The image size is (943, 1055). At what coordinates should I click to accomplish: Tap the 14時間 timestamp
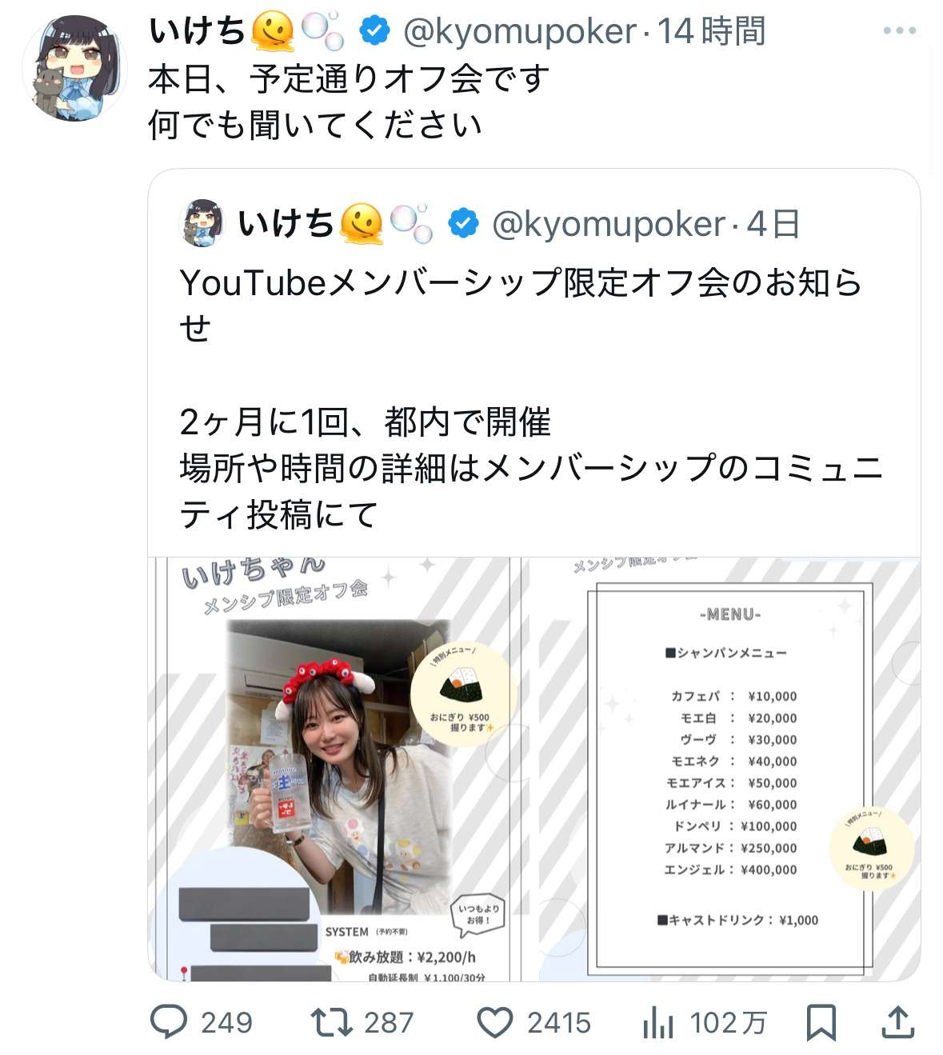click(711, 31)
